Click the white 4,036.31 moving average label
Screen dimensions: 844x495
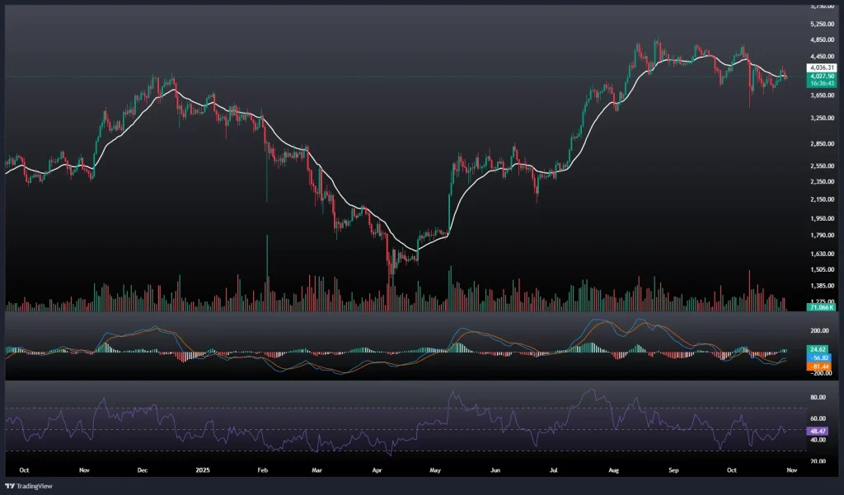(x=822, y=68)
